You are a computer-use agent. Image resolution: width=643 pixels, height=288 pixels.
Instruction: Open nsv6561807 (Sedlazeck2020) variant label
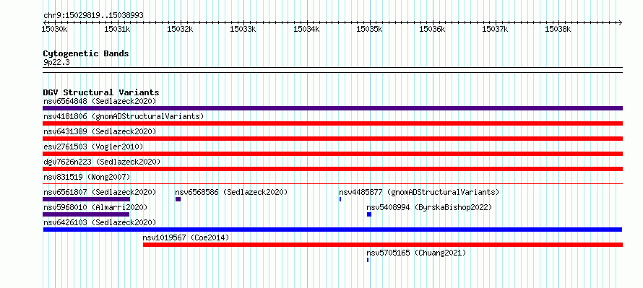coord(100,192)
